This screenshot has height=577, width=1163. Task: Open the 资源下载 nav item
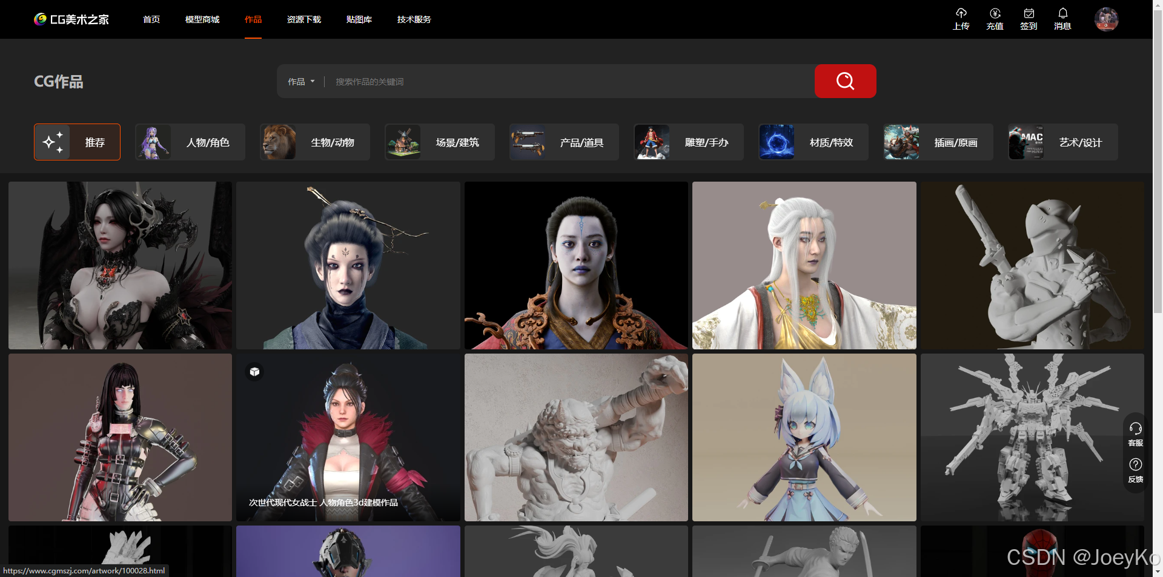click(x=304, y=19)
